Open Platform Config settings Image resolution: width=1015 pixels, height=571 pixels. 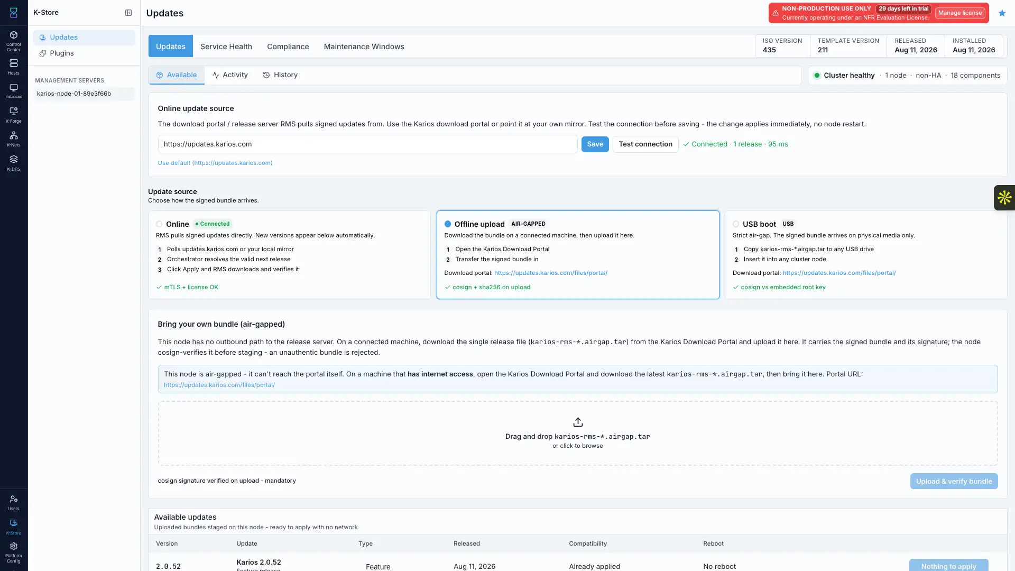(14, 552)
